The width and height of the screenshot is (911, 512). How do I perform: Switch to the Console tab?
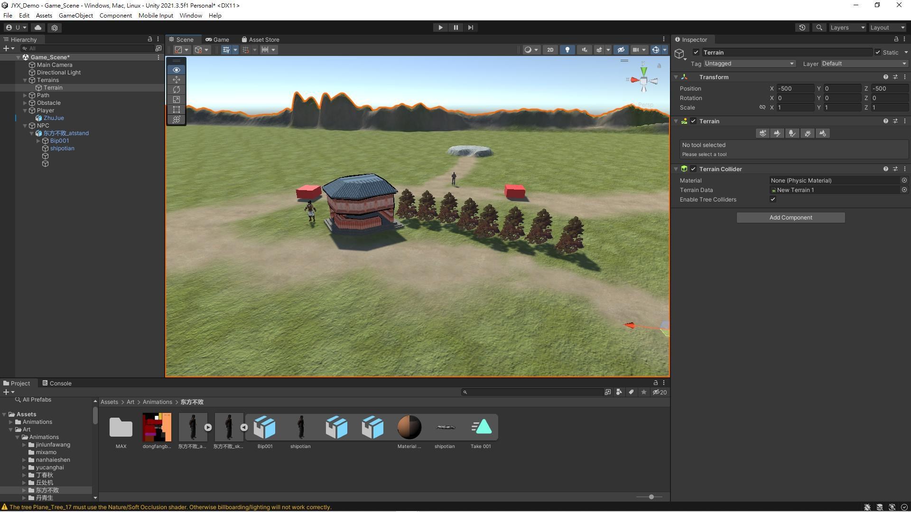[x=57, y=383]
